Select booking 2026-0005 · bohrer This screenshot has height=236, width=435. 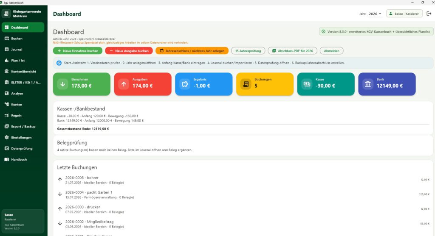[243, 180]
